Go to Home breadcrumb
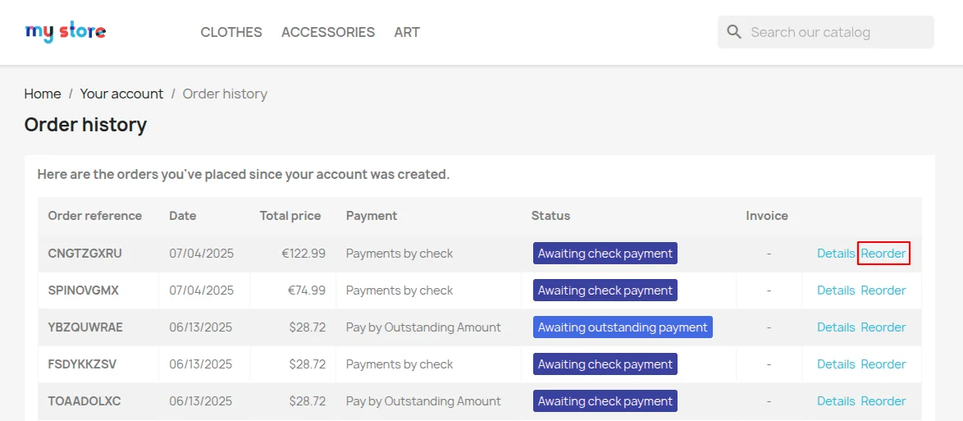 coord(43,94)
